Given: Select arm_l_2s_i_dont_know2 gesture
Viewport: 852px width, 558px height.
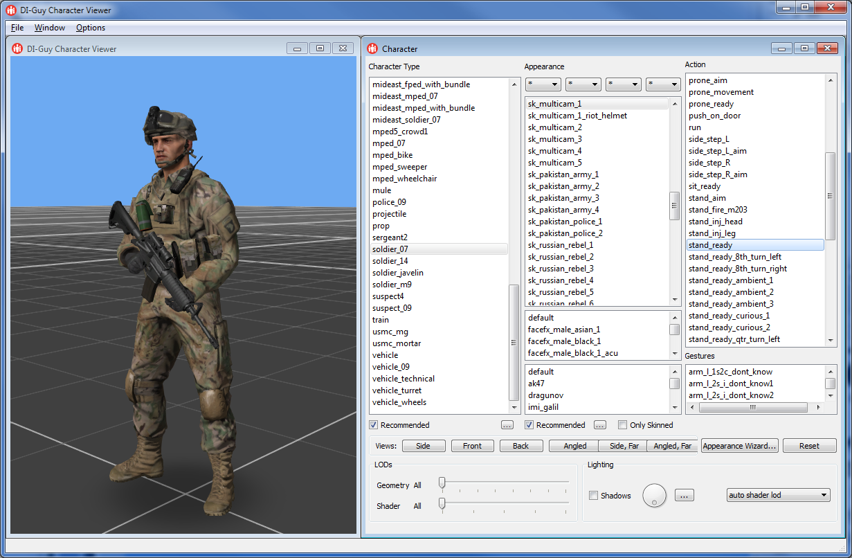Looking at the screenshot, I should click(731, 395).
